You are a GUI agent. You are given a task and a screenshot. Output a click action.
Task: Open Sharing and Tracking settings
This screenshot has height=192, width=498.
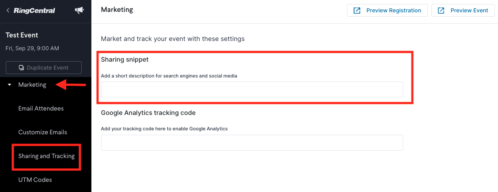(x=46, y=156)
